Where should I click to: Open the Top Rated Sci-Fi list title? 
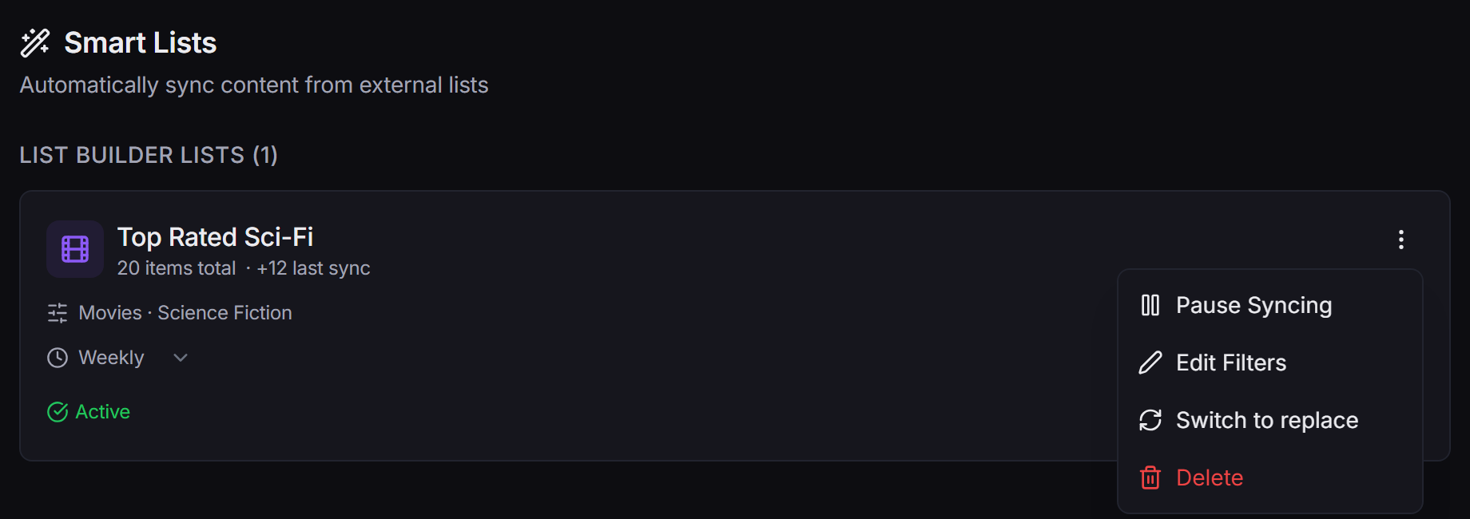(215, 237)
